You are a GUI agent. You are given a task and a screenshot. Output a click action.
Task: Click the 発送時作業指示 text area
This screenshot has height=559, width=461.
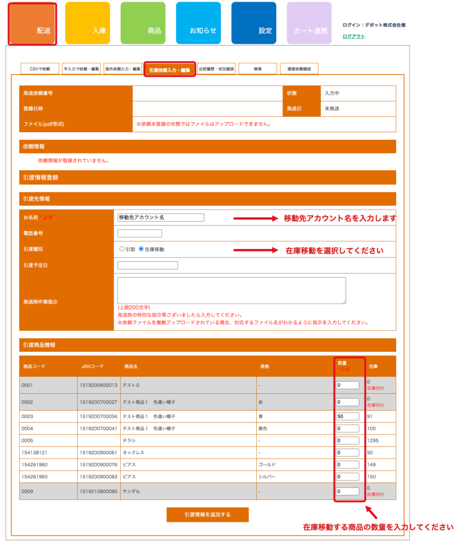(x=231, y=290)
